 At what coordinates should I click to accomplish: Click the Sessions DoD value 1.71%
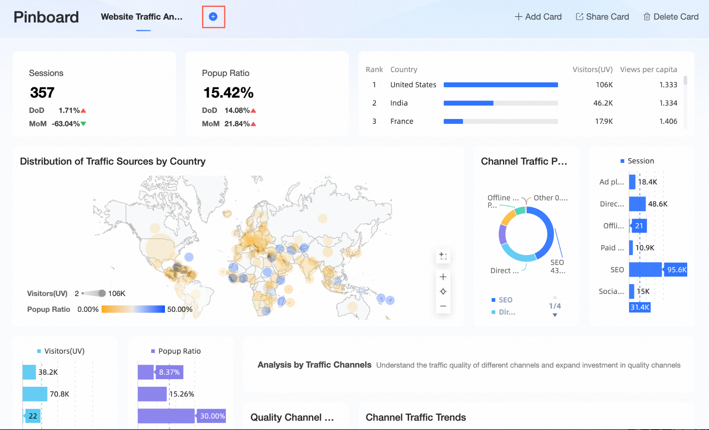(69, 110)
